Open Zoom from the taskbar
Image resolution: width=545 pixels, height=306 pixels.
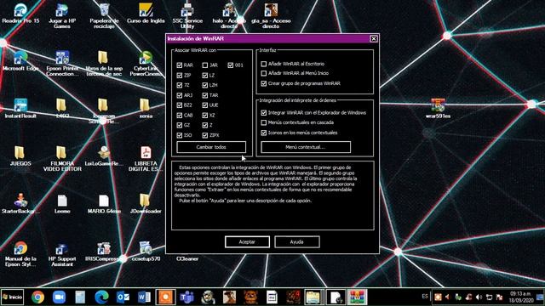[x=59, y=297]
